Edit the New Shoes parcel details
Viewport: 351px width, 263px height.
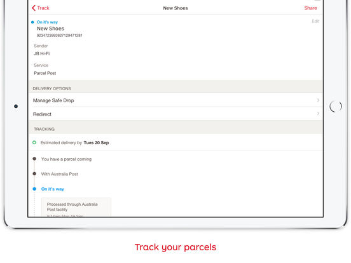[315, 21]
